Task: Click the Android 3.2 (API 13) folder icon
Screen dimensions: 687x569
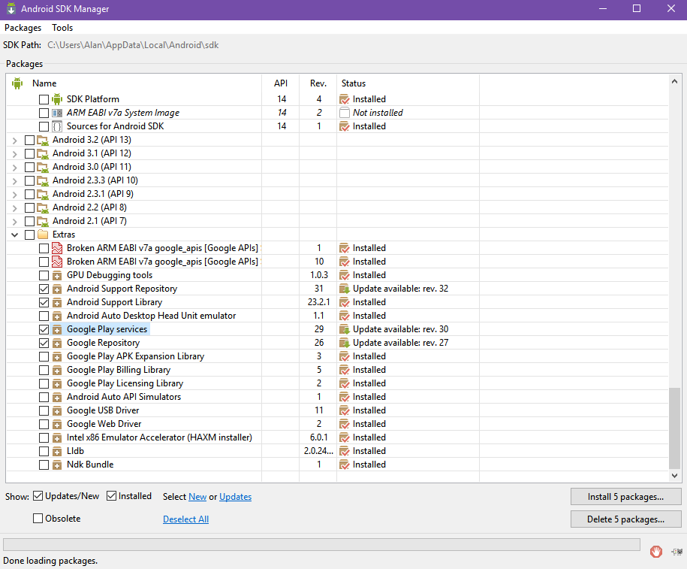Action: [x=43, y=140]
